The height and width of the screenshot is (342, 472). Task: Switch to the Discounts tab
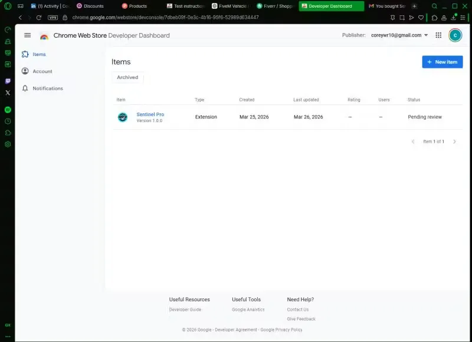tap(94, 6)
